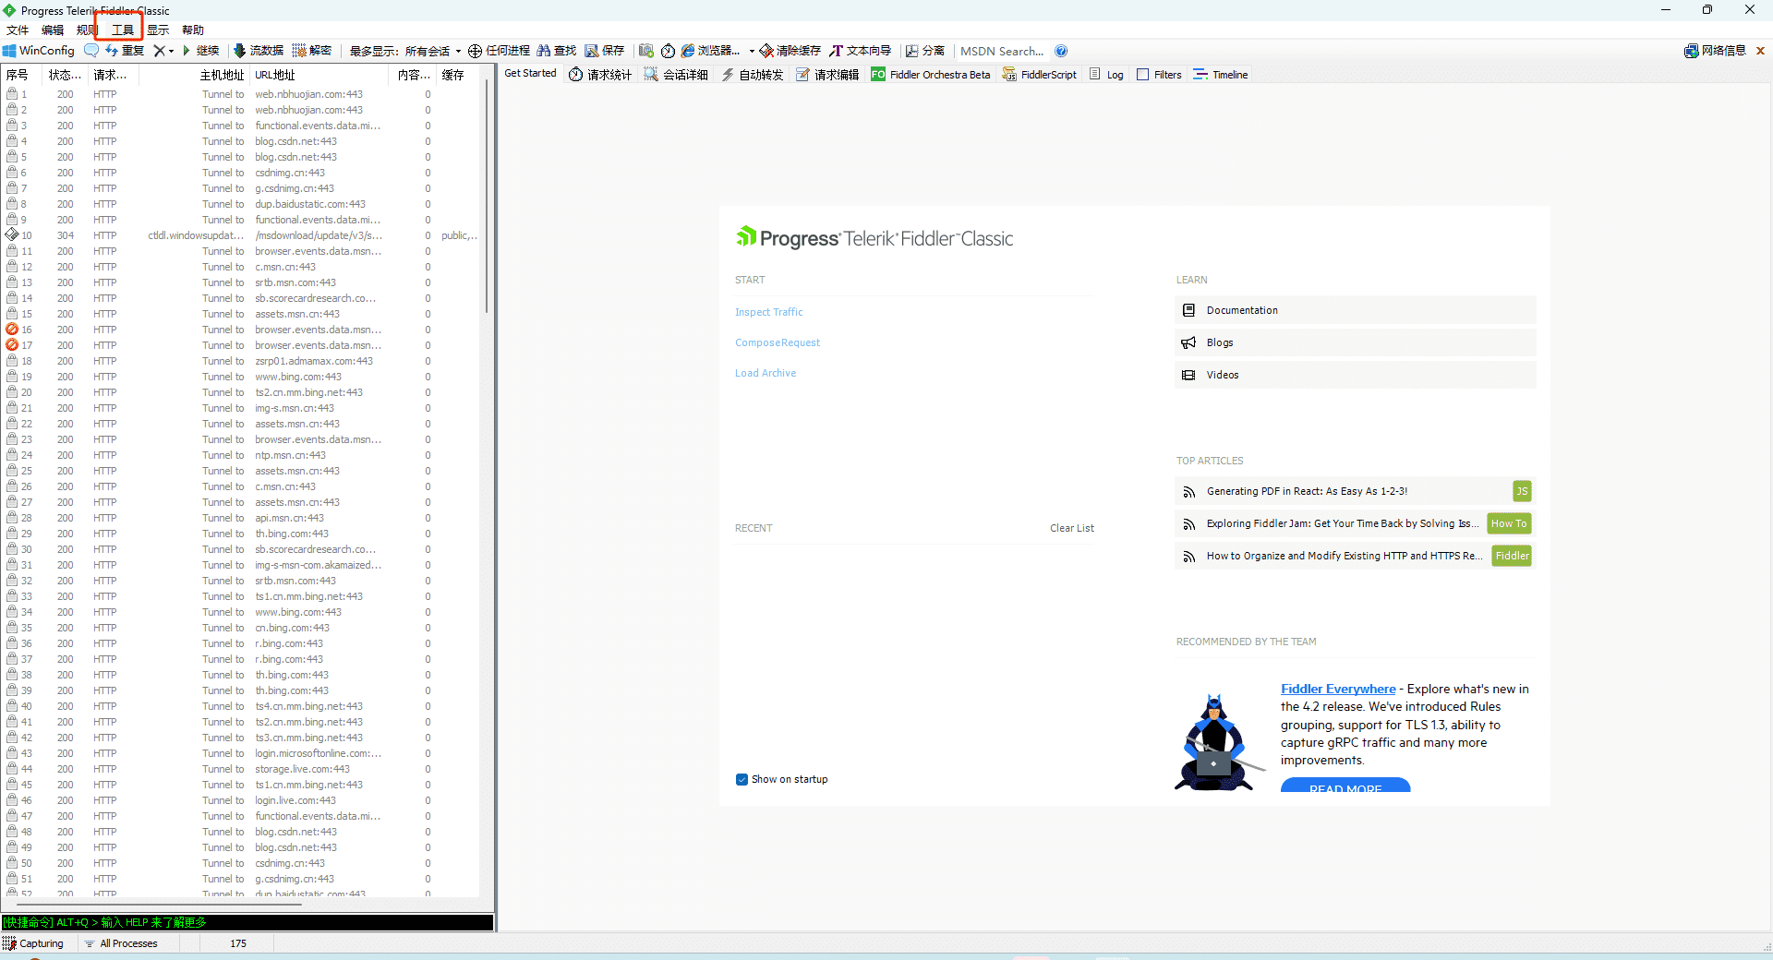Click the 保存 save toolbar button
Screen dimensions: 1773x960
(x=605, y=51)
